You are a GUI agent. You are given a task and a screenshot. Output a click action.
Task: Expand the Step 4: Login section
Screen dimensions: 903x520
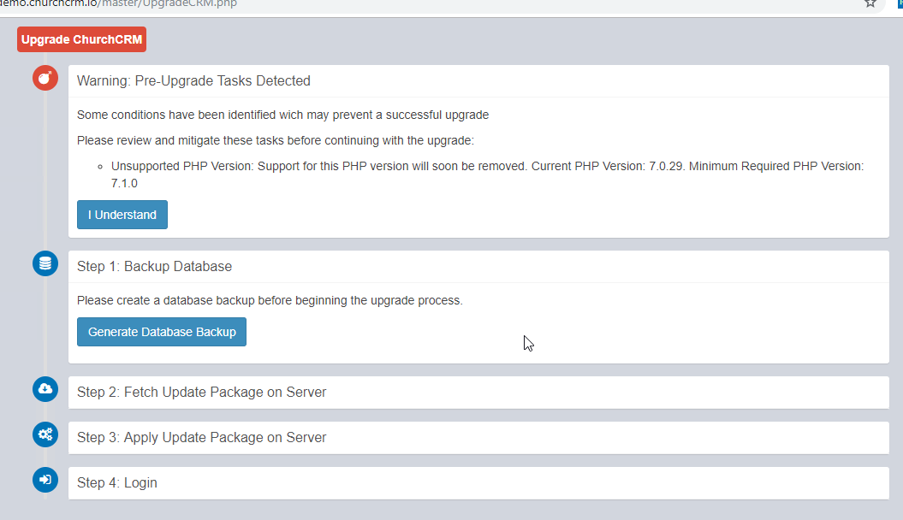(116, 482)
